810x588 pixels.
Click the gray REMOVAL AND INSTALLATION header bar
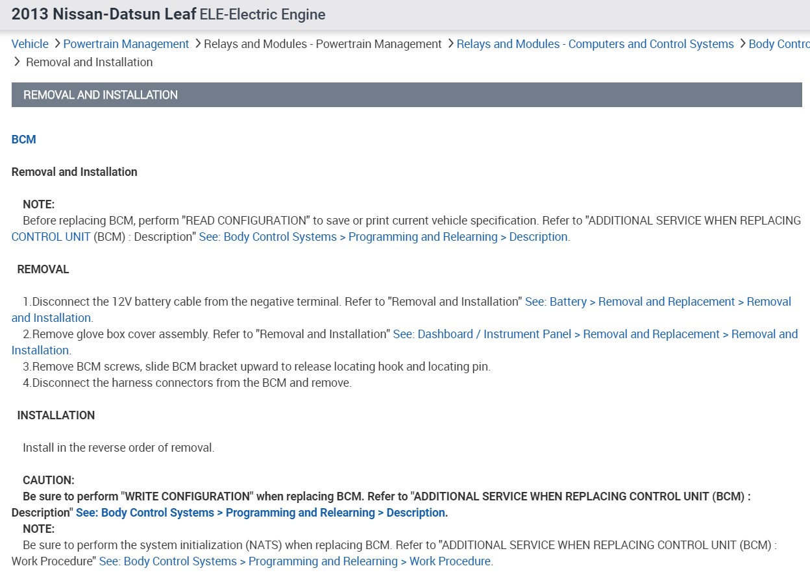[x=406, y=95]
